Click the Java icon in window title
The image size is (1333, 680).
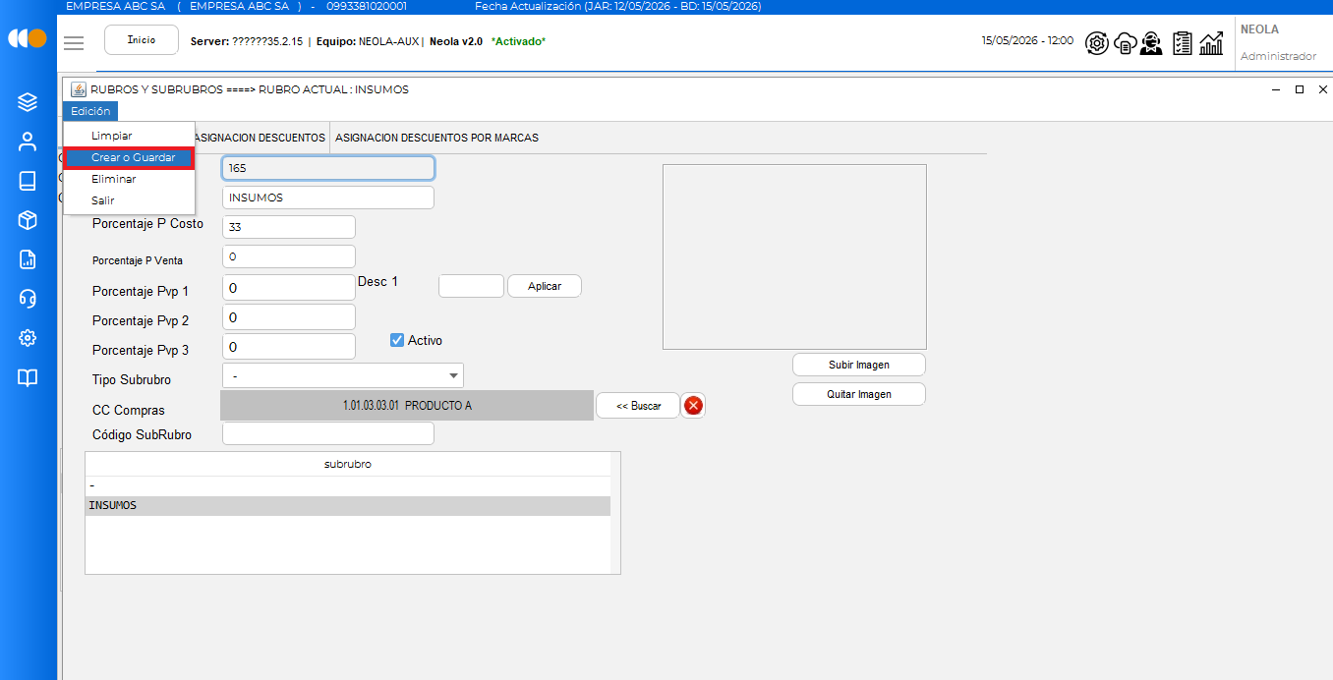tap(79, 89)
